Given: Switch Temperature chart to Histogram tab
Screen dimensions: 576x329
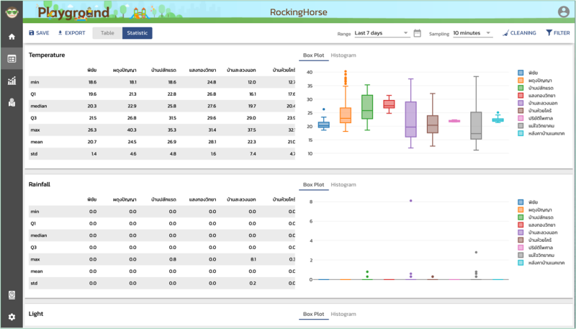Looking at the screenshot, I should [344, 55].
